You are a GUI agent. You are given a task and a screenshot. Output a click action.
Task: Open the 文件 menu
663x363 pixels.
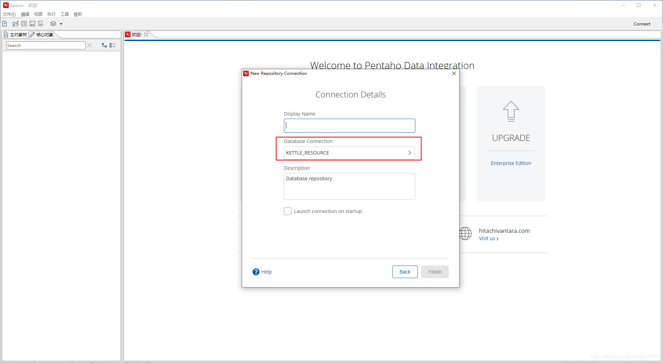click(x=9, y=14)
